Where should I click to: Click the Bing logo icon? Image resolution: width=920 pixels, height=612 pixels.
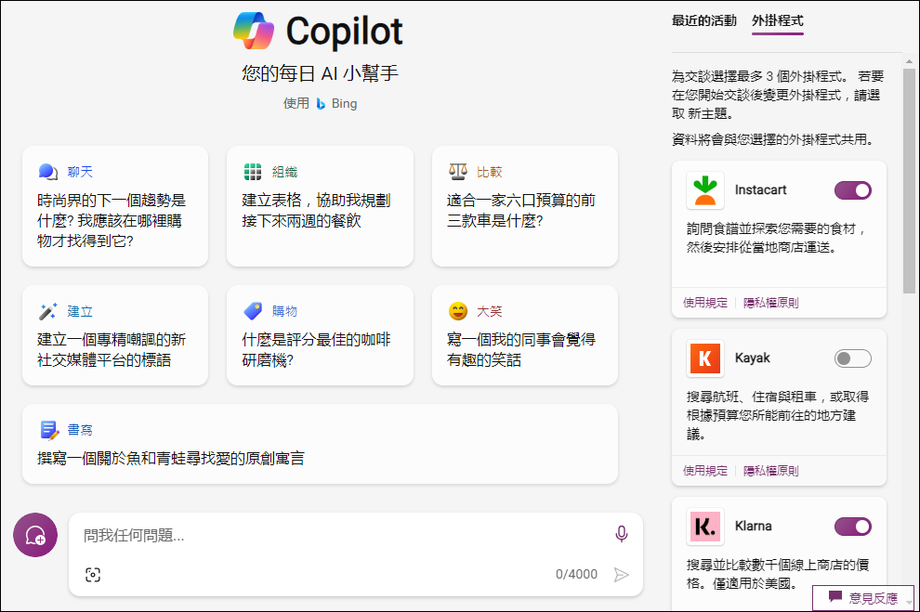pyautogui.click(x=321, y=104)
